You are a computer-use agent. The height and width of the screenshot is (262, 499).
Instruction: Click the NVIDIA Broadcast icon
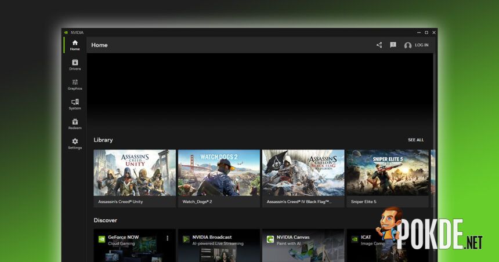(x=186, y=239)
